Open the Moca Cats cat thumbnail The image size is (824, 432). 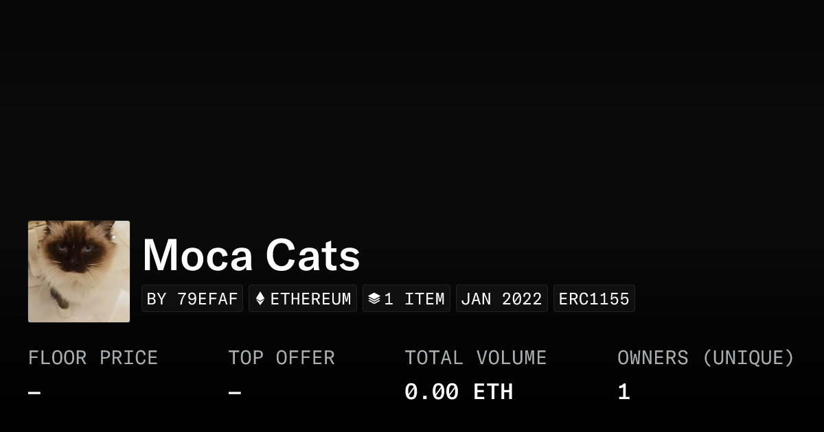79,272
